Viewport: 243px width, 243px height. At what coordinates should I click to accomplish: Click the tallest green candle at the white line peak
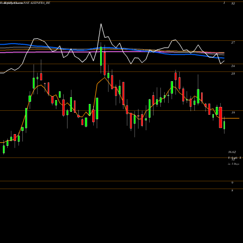click(x=101, y=56)
